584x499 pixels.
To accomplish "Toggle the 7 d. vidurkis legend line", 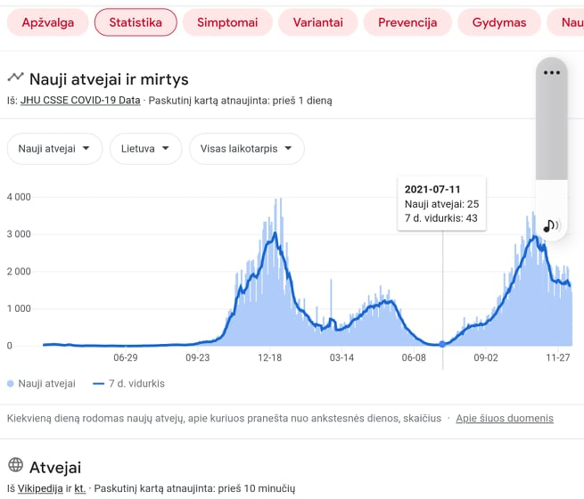I will pyautogui.click(x=98, y=383).
